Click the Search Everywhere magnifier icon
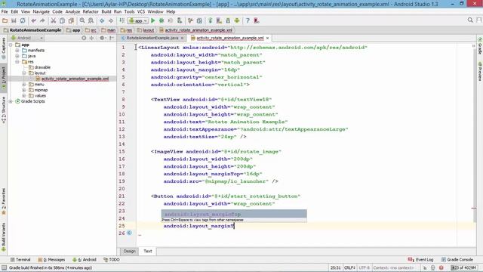The width and height of the screenshot is (483, 272). point(470,20)
